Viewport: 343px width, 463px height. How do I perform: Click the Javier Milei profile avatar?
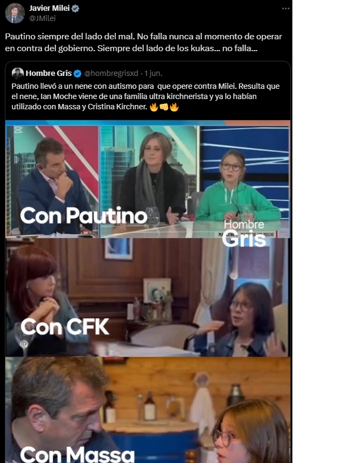point(15,13)
